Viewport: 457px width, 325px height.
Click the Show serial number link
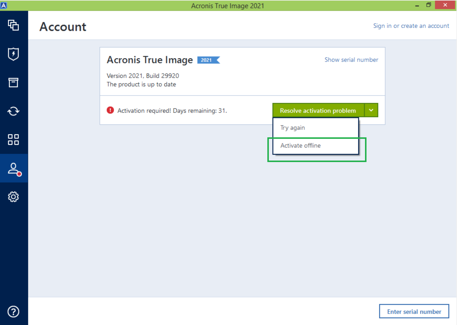click(x=351, y=60)
